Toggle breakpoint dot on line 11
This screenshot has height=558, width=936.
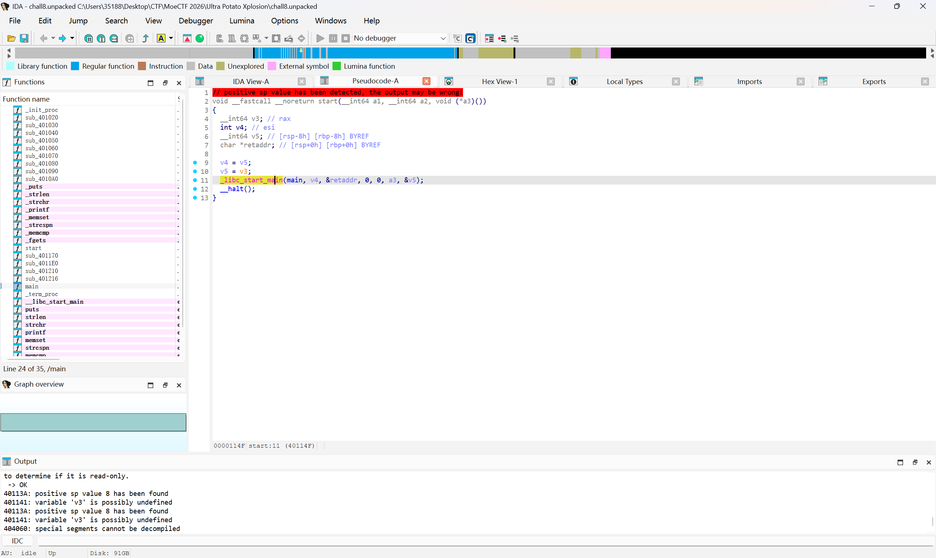tap(195, 180)
